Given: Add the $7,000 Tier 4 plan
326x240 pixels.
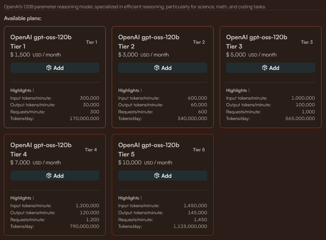Looking at the screenshot, I should click(x=55, y=176).
